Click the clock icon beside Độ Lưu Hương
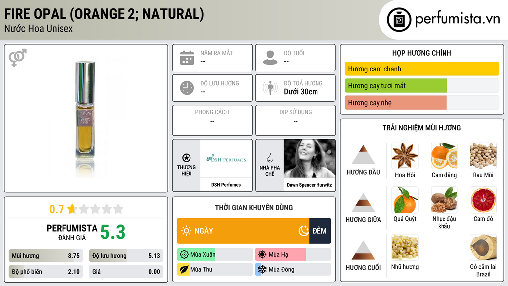The image size is (508, 286). (x=187, y=88)
